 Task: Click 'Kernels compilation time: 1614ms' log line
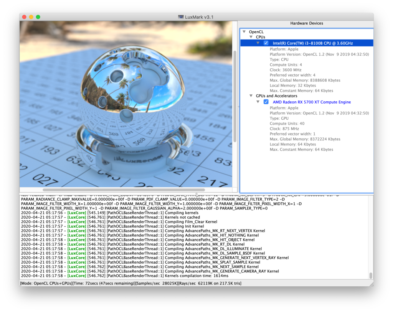125,276
